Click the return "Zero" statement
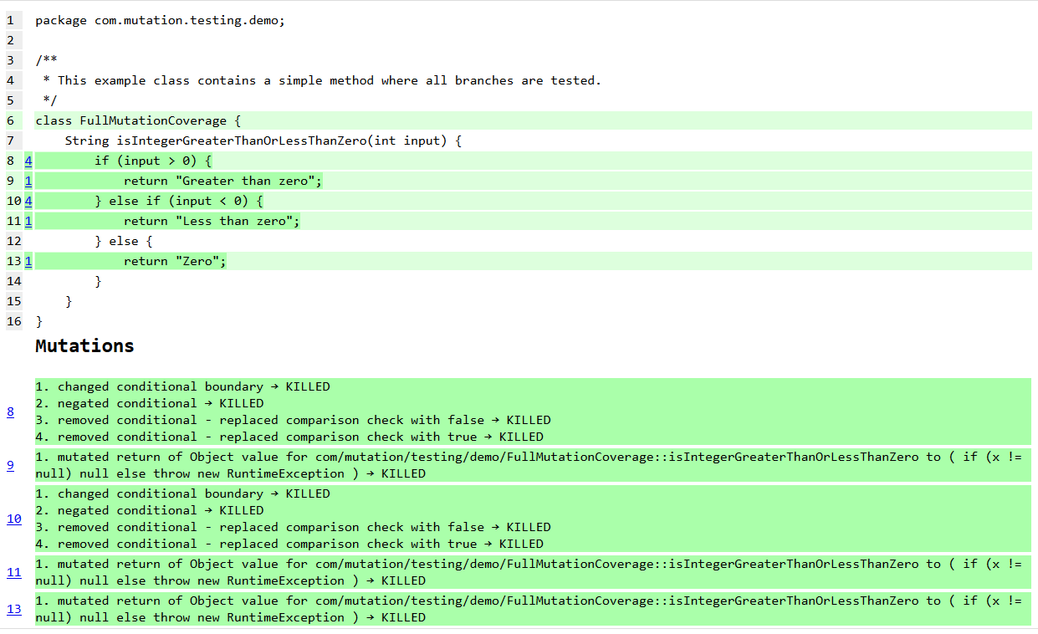 (x=175, y=261)
